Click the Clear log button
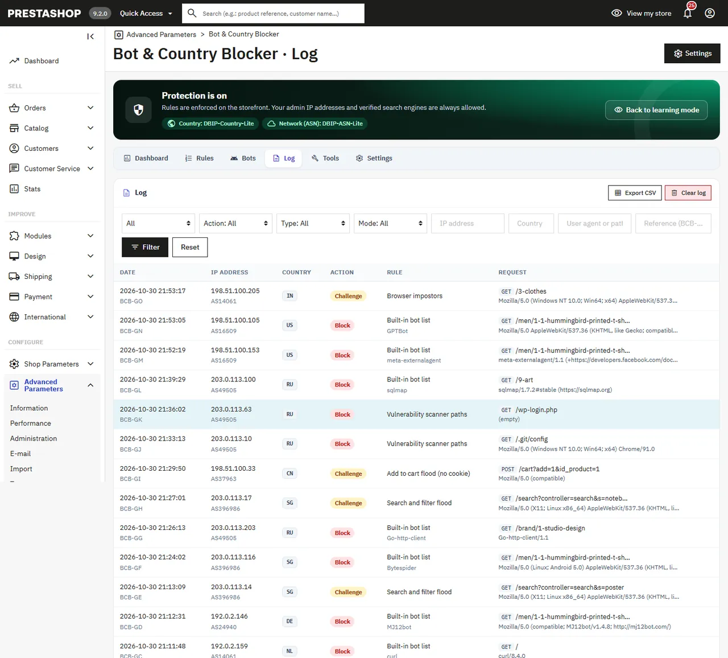Image resolution: width=728 pixels, height=658 pixels. tap(688, 193)
